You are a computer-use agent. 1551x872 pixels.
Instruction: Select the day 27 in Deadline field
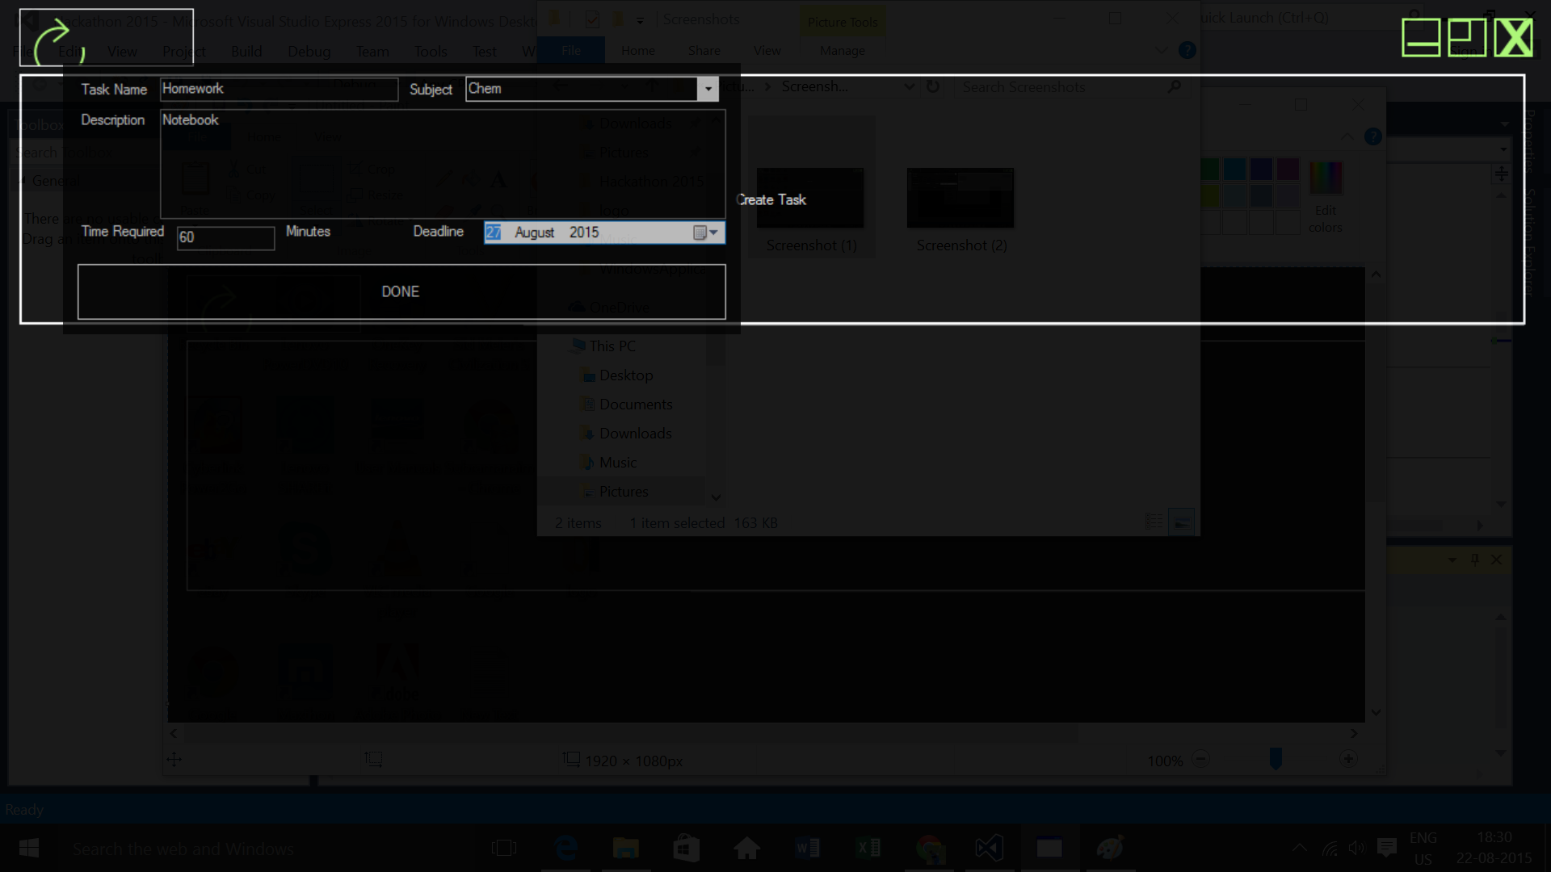coord(494,233)
